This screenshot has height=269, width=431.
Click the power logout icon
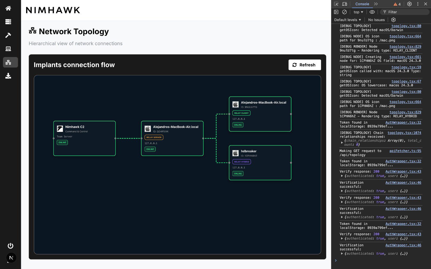[x=11, y=246]
